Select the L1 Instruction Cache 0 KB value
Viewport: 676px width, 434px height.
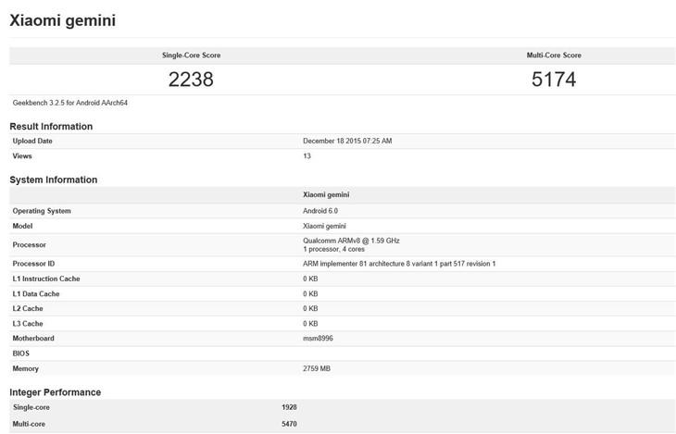310,279
